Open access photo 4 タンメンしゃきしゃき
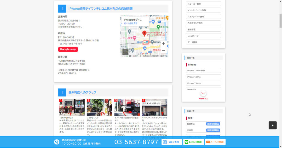282x148 pixels. click(x=154, y=107)
